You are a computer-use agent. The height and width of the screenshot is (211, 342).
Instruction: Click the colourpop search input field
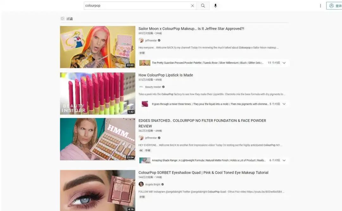(137, 6)
